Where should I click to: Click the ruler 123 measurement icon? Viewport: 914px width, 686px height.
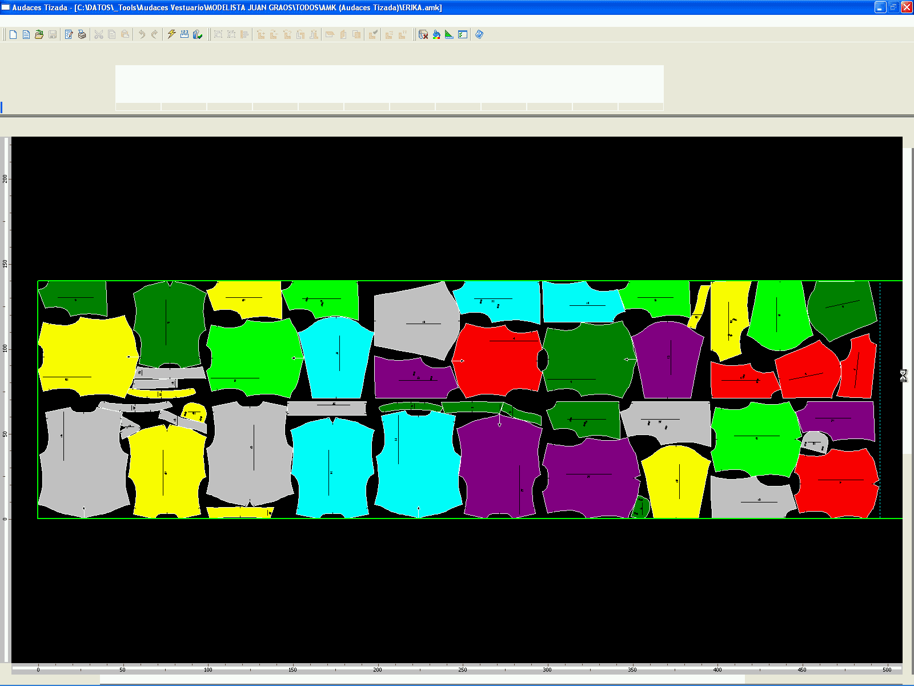coord(185,34)
